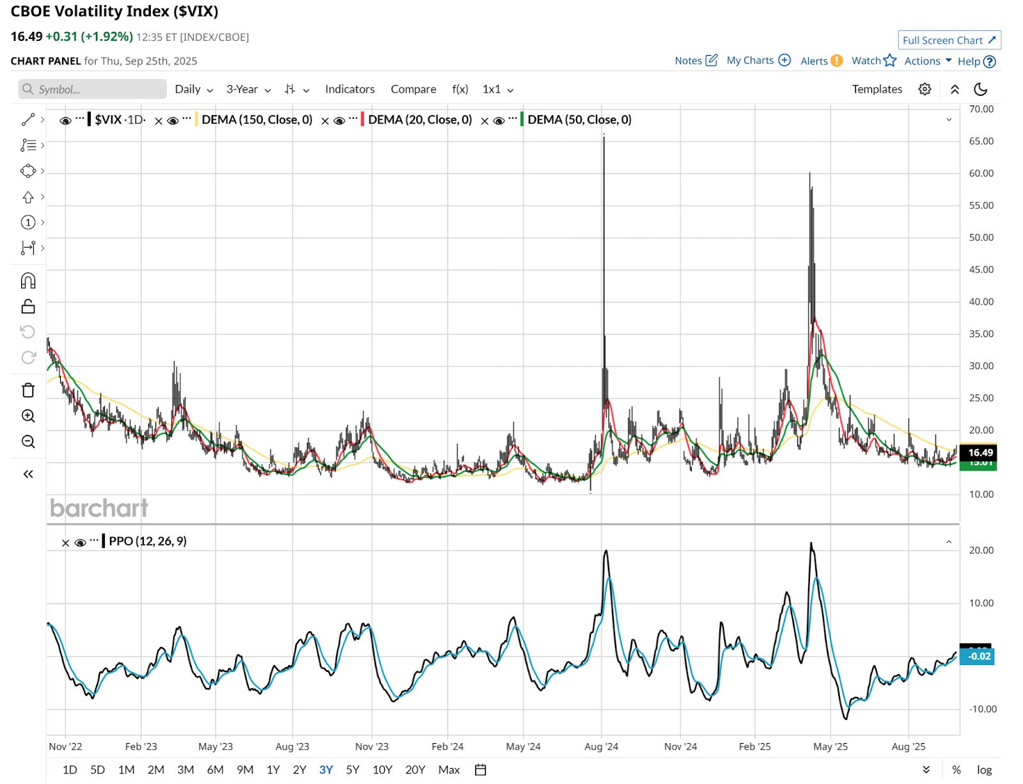Choose the polygon shape drawing tool
The image size is (1023, 784).
point(28,171)
